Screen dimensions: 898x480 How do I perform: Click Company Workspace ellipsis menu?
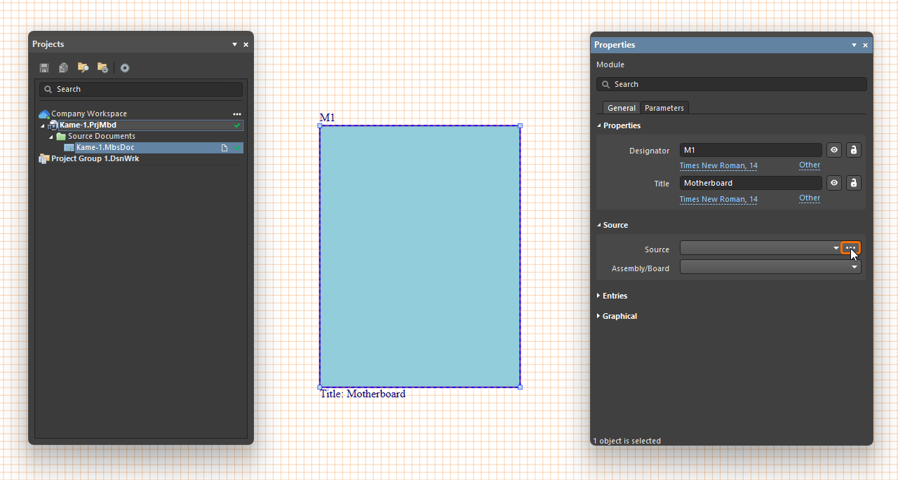tap(237, 114)
